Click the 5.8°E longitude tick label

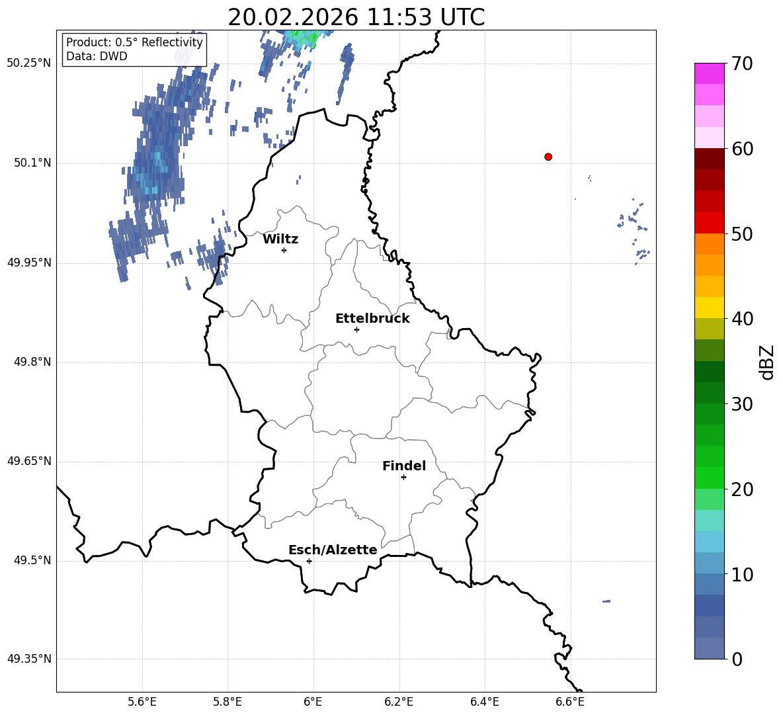click(x=227, y=702)
